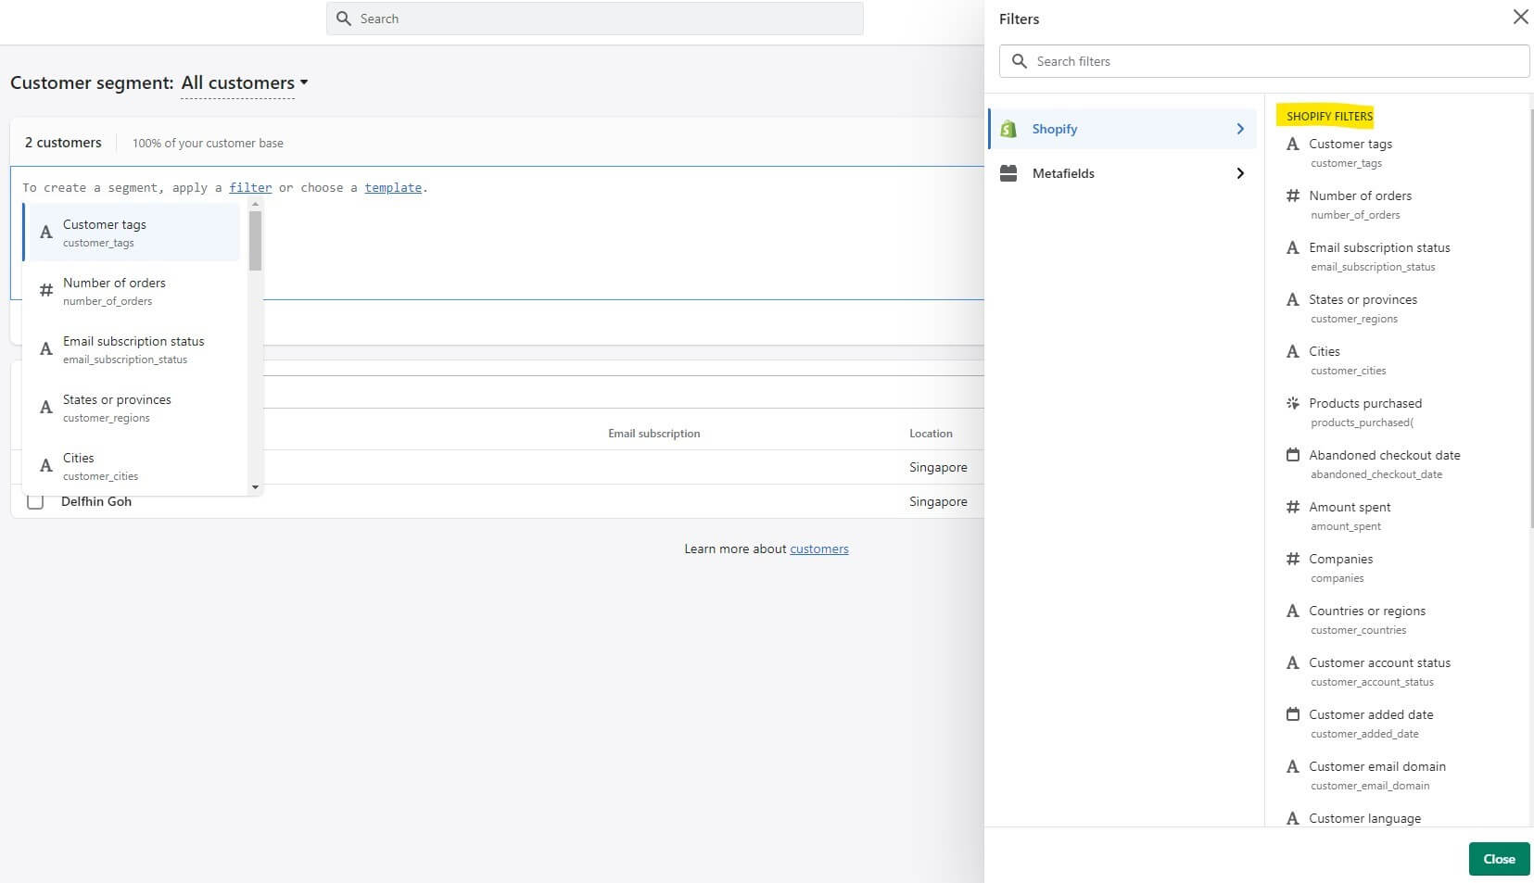Click the hash icon beside Amount spent
This screenshot has height=883, width=1534.
[x=1293, y=507]
